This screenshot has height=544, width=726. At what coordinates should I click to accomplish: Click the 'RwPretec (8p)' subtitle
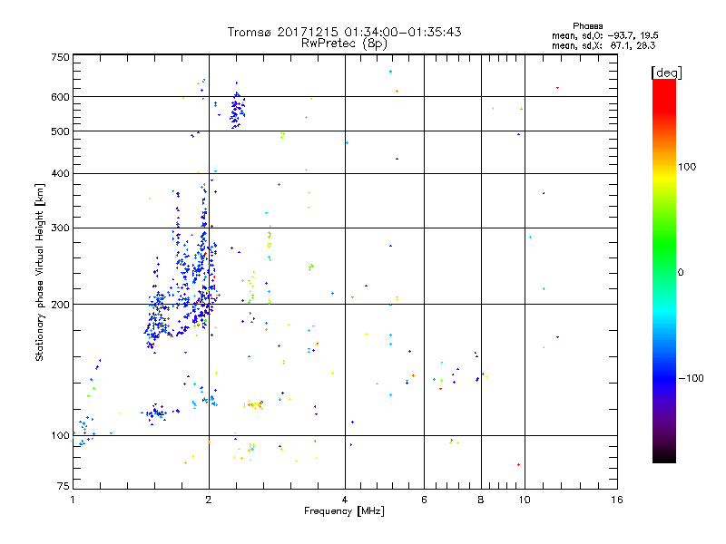[344, 44]
